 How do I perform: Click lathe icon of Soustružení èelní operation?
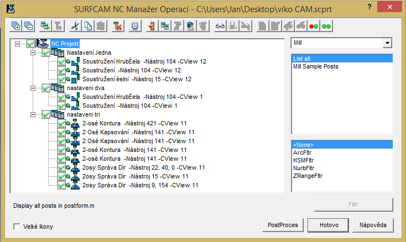coord(75,79)
